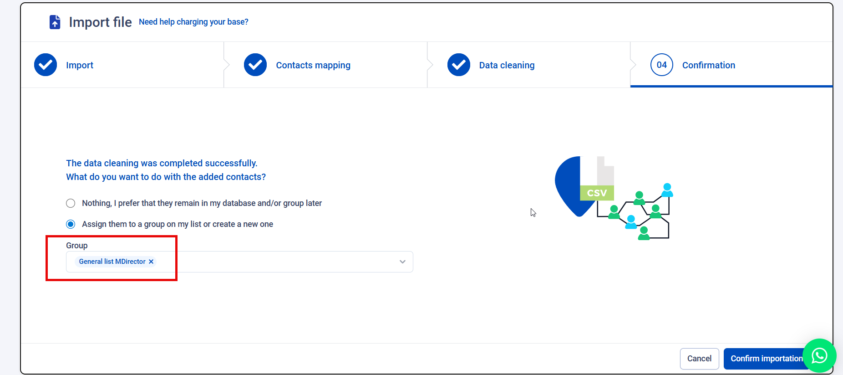Select the 'Nothing, I prefer' radio option
843x375 pixels.
pos(71,203)
